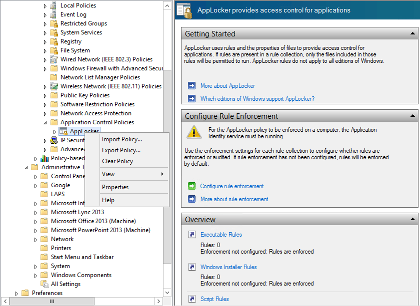Screen dimensions: 420x306
Task: Select the Windows Firewall with Advanced Security icon
Action: pos(53,68)
